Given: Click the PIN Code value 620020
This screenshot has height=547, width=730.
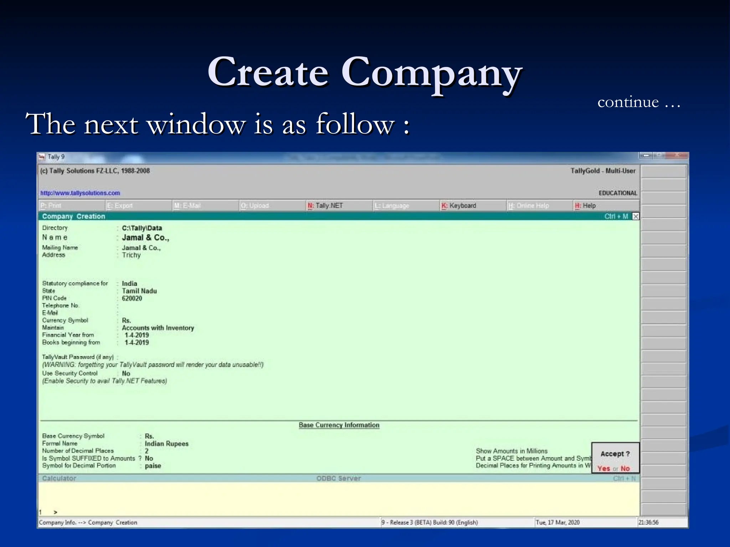Looking at the screenshot, I should click(x=132, y=298).
